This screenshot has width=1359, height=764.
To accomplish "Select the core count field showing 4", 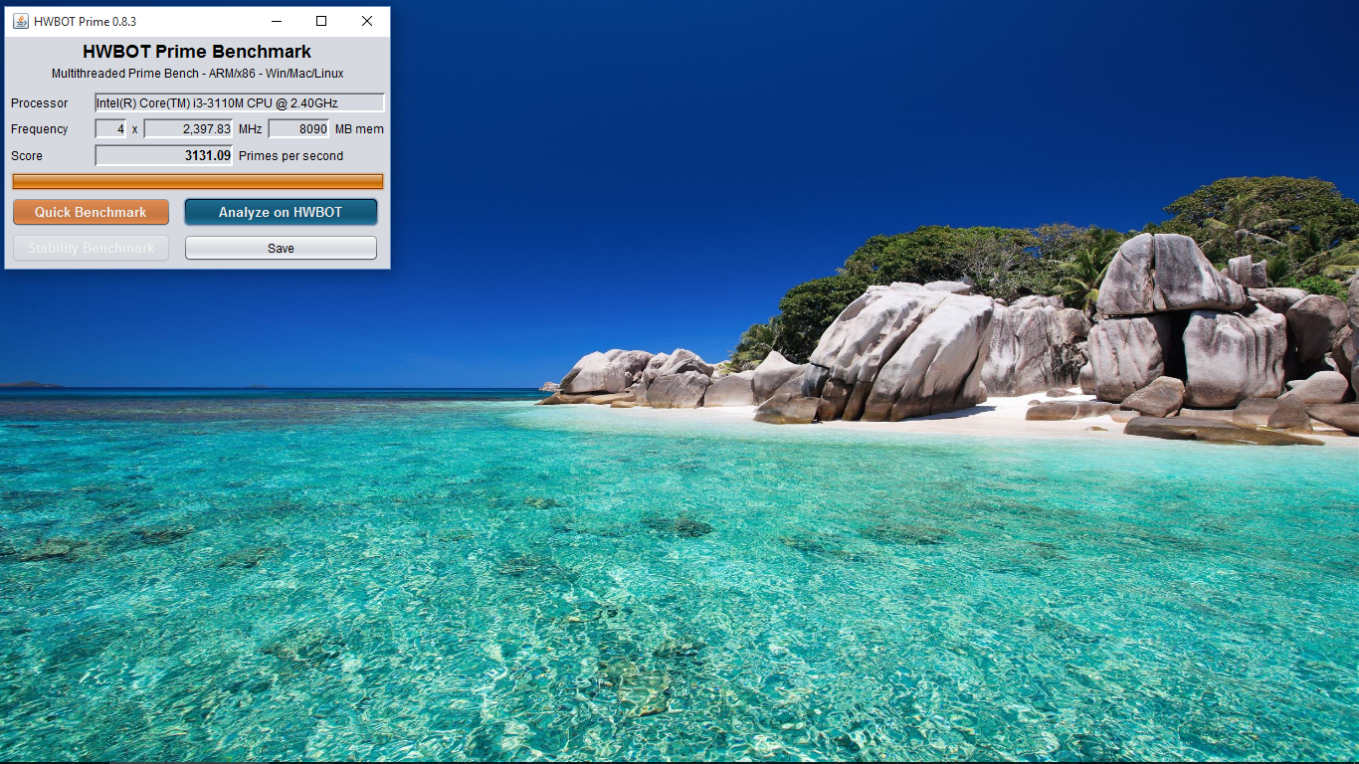I will [110, 128].
